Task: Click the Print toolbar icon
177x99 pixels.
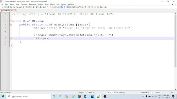Action: [x=20, y=7]
